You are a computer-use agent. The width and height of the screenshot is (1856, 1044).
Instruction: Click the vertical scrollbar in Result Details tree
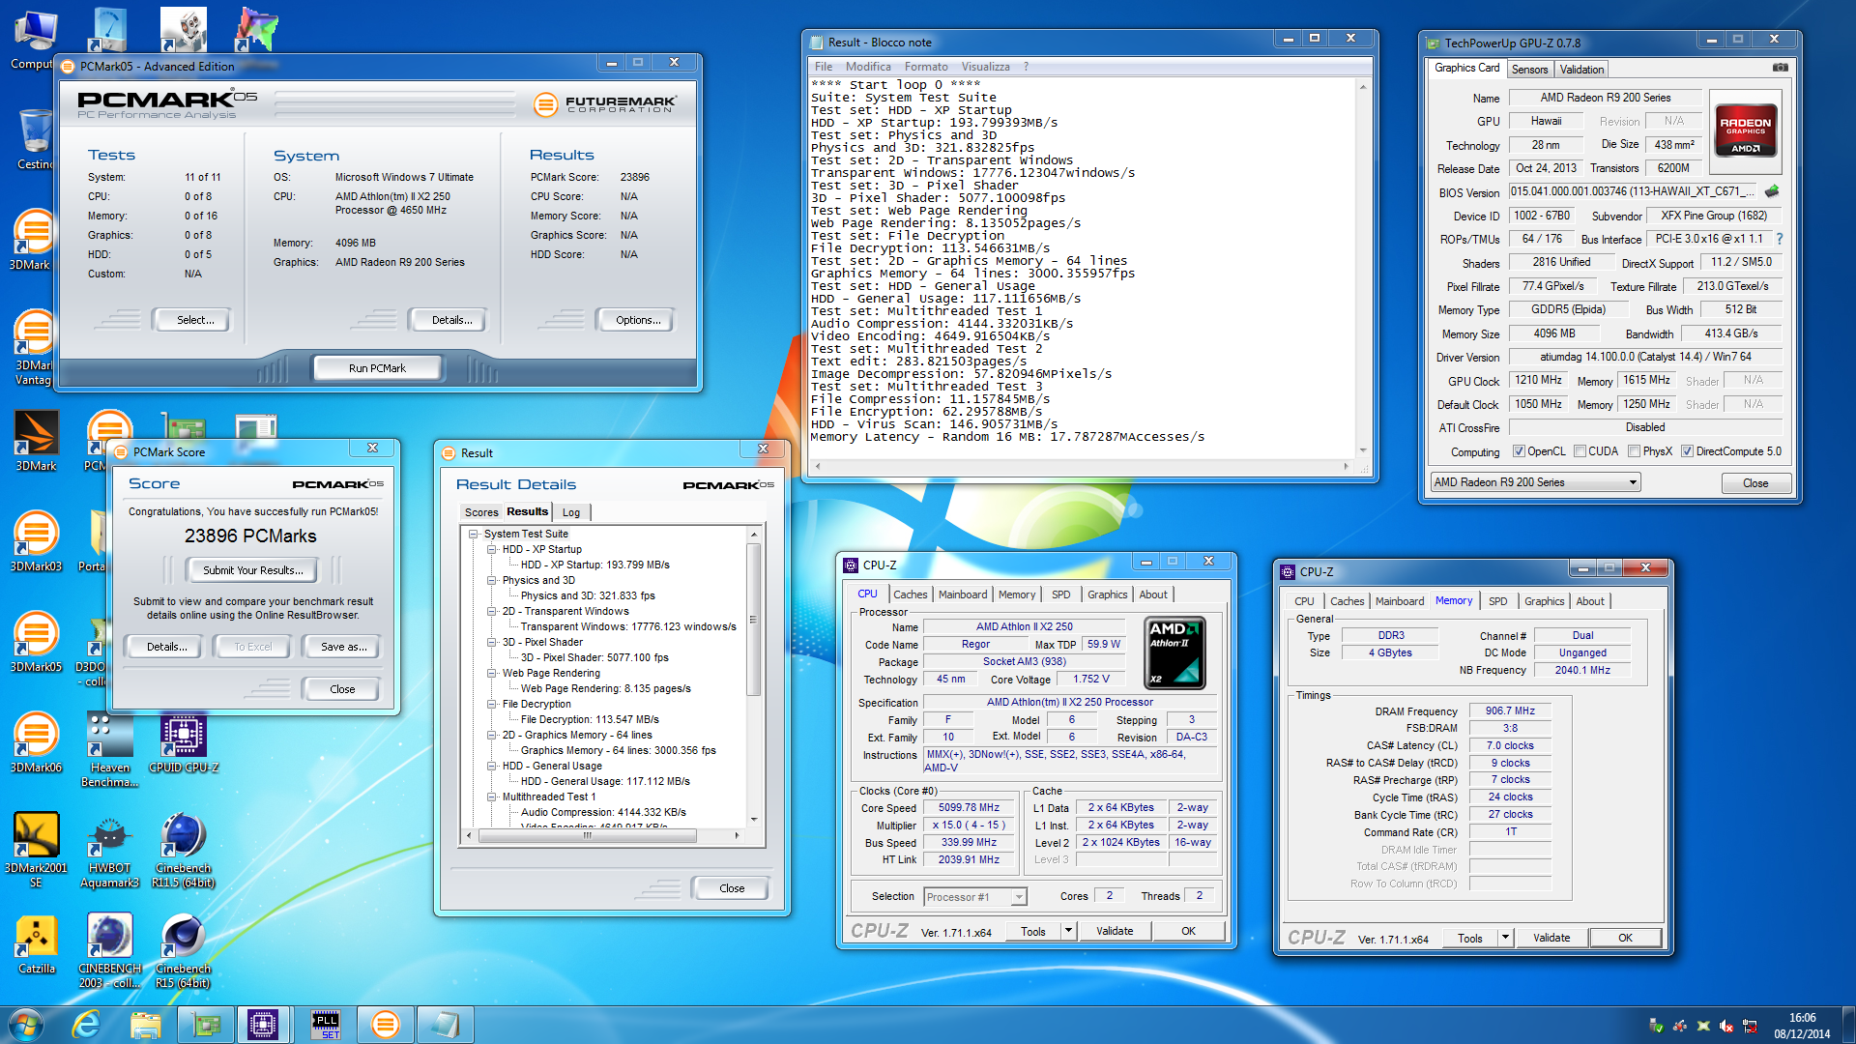point(753,620)
